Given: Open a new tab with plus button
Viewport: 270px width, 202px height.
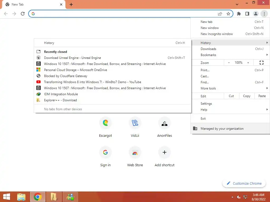Looking at the screenshot, I should click(71, 4).
